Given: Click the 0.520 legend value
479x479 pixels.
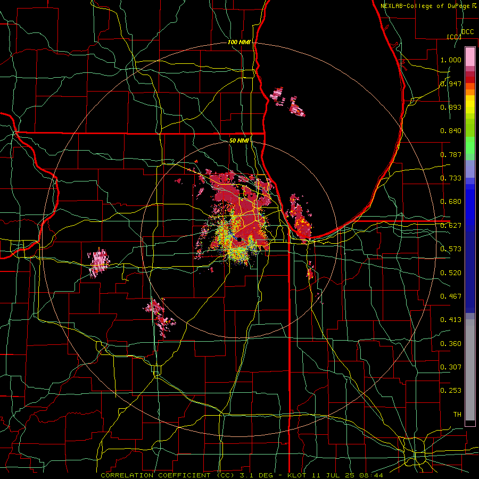Looking at the screenshot, I should (451, 273).
